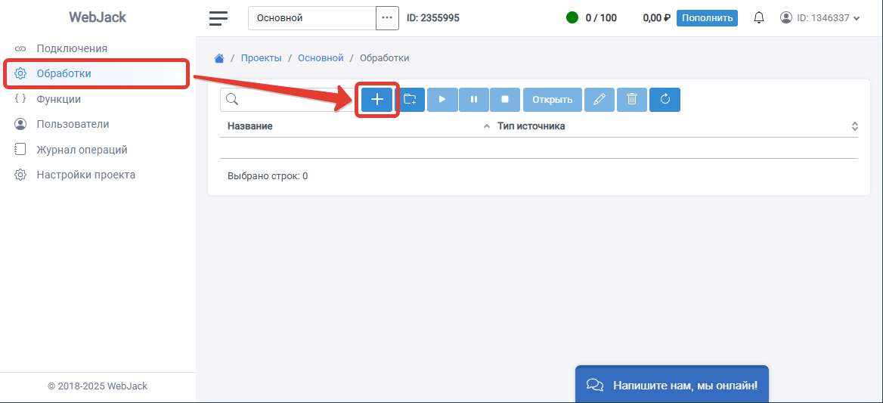Click the pencil edit button
The width and height of the screenshot is (883, 403).
(x=600, y=100)
